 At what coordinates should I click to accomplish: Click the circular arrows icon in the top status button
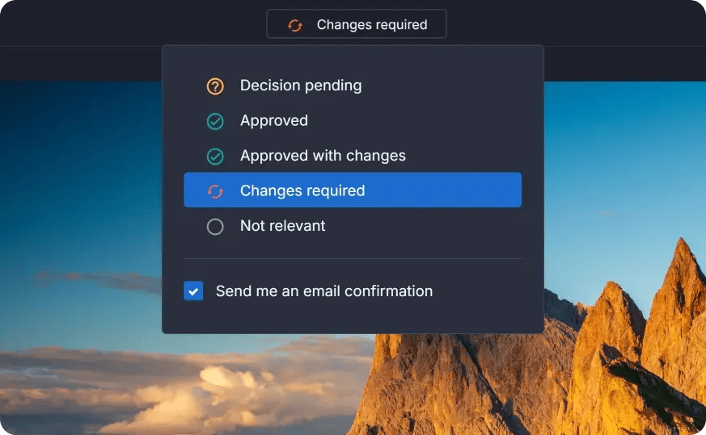click(x=295, y=25)
